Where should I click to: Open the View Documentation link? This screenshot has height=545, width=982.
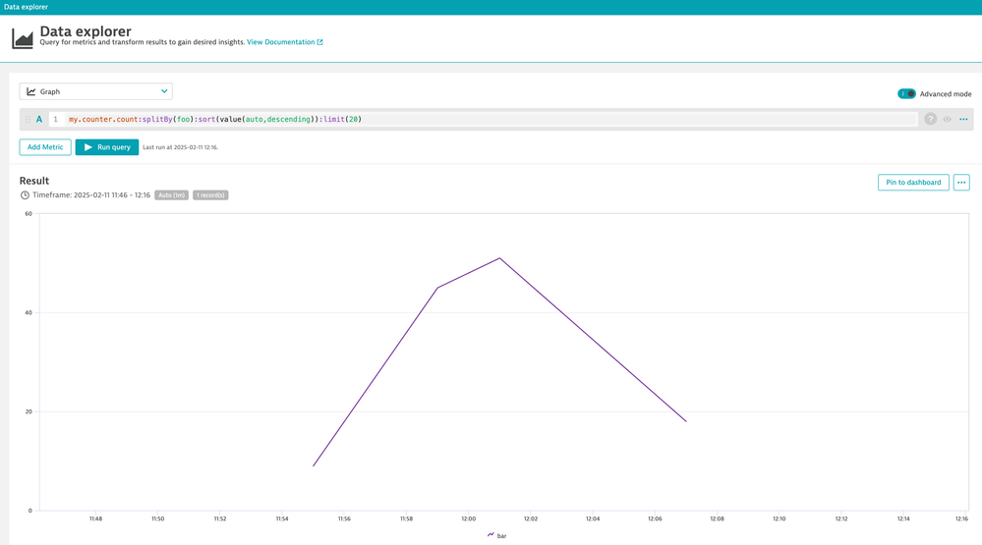click(280, 42)
